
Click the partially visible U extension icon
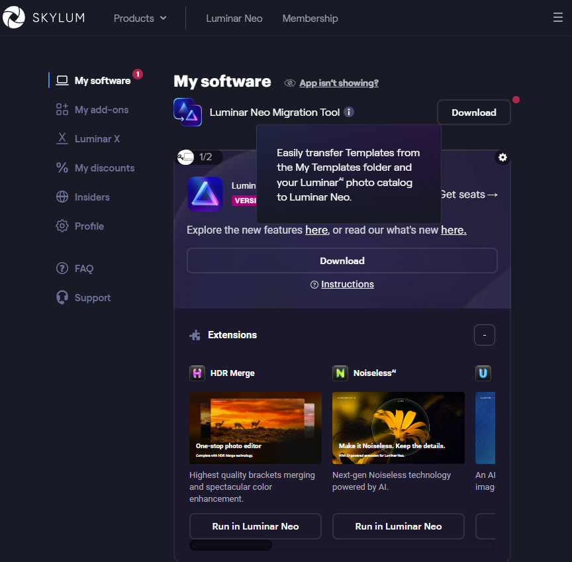click(x=483, y=373)
